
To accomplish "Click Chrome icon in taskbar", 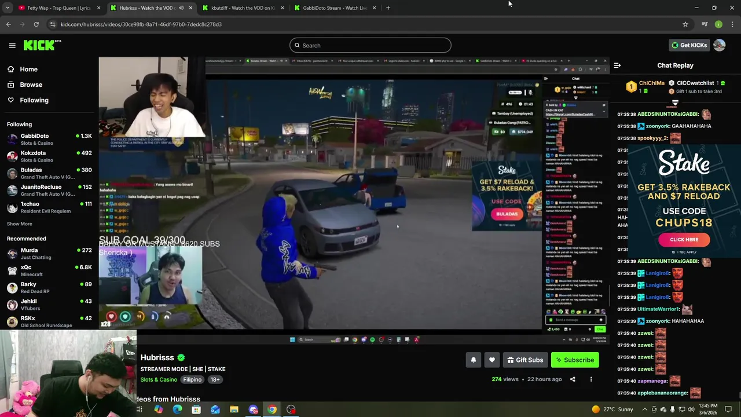I will pos(272,409).
